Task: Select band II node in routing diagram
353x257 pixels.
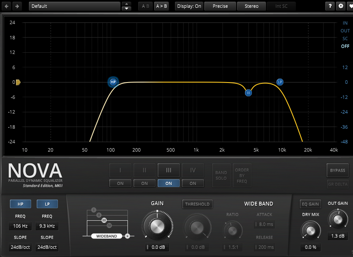Action: click(99, 215)
